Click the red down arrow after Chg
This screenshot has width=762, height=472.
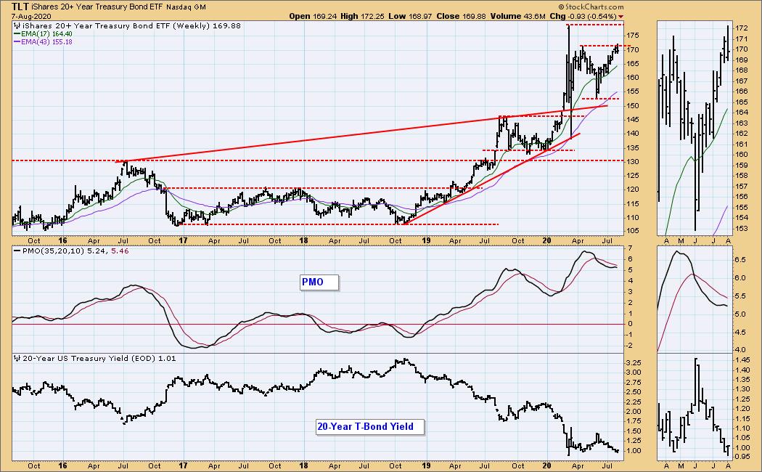620,17
